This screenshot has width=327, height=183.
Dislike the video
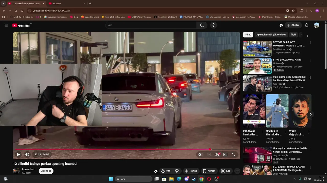177,171
